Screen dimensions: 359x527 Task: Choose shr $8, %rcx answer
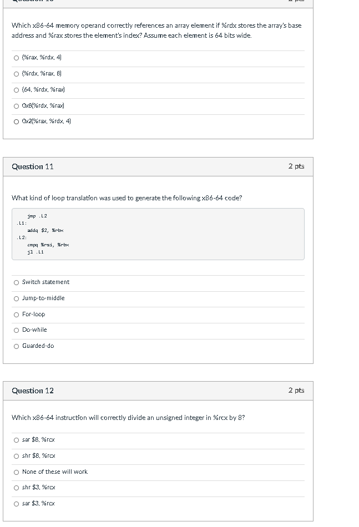pyautogui.click(x=17, y=456)
